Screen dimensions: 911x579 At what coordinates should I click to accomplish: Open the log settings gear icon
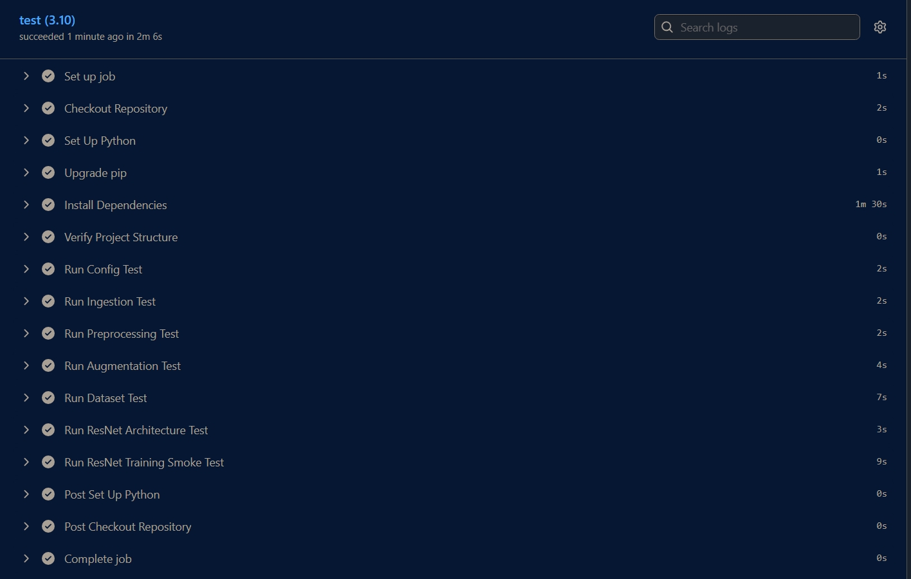(880, 27)
